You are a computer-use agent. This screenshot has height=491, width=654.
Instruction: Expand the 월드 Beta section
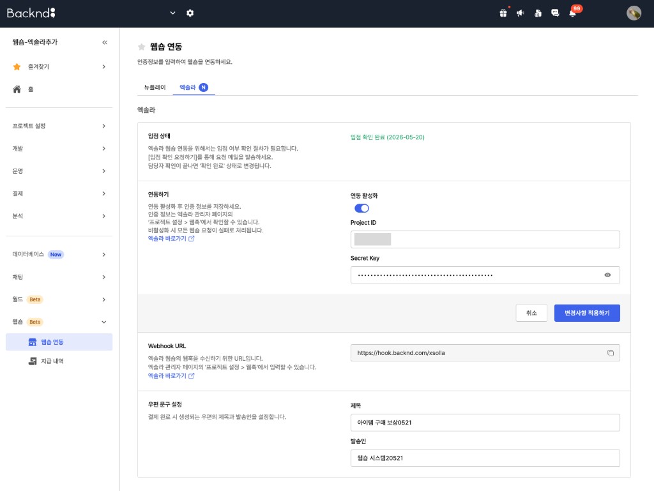[59, 299]
